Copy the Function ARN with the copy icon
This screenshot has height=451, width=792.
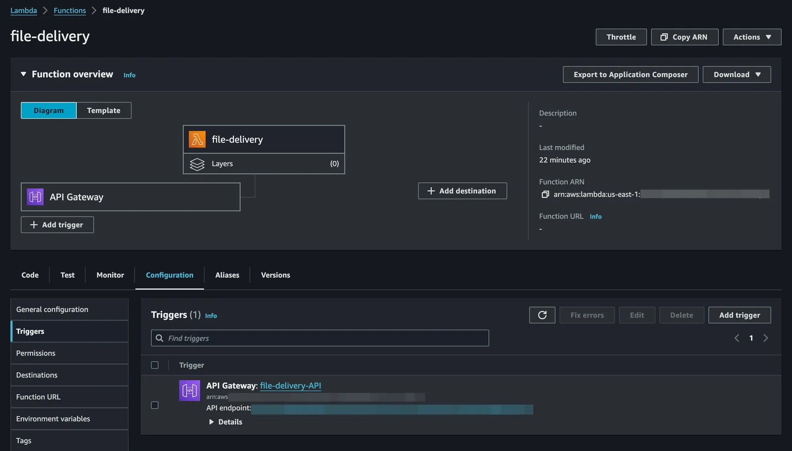tap(545, 194)
